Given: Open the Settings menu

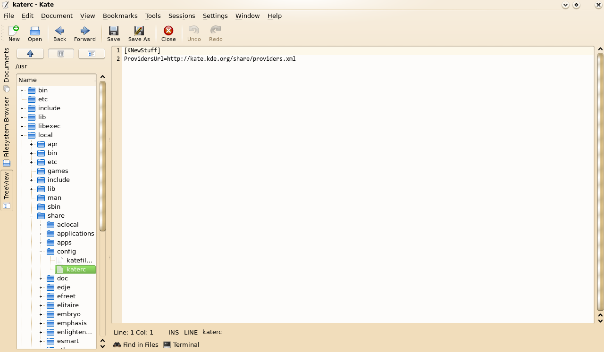Looking at the screenshot, I should coord(215,16).
